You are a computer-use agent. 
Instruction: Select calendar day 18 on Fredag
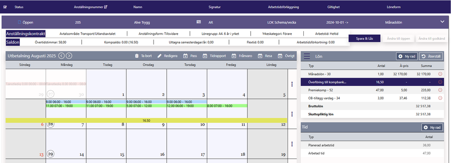click(227, 144)
